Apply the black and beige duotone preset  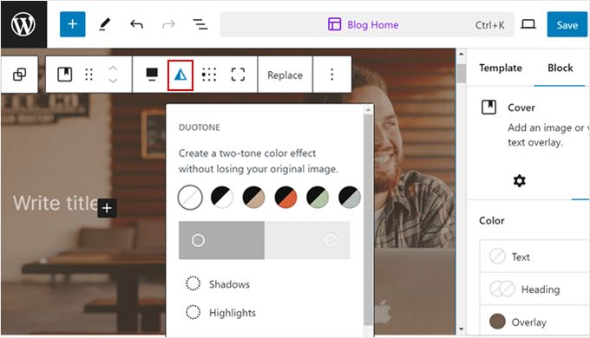click(x=253, y=198)
